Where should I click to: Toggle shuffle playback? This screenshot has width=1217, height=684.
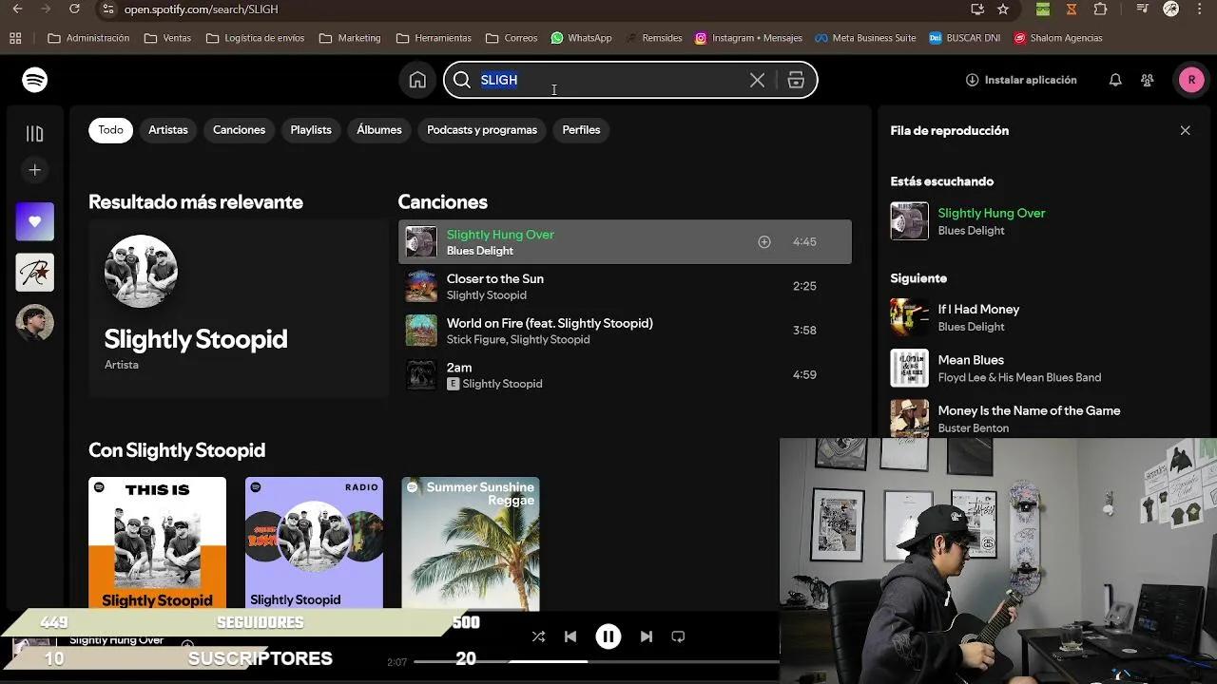coord(538,636)
